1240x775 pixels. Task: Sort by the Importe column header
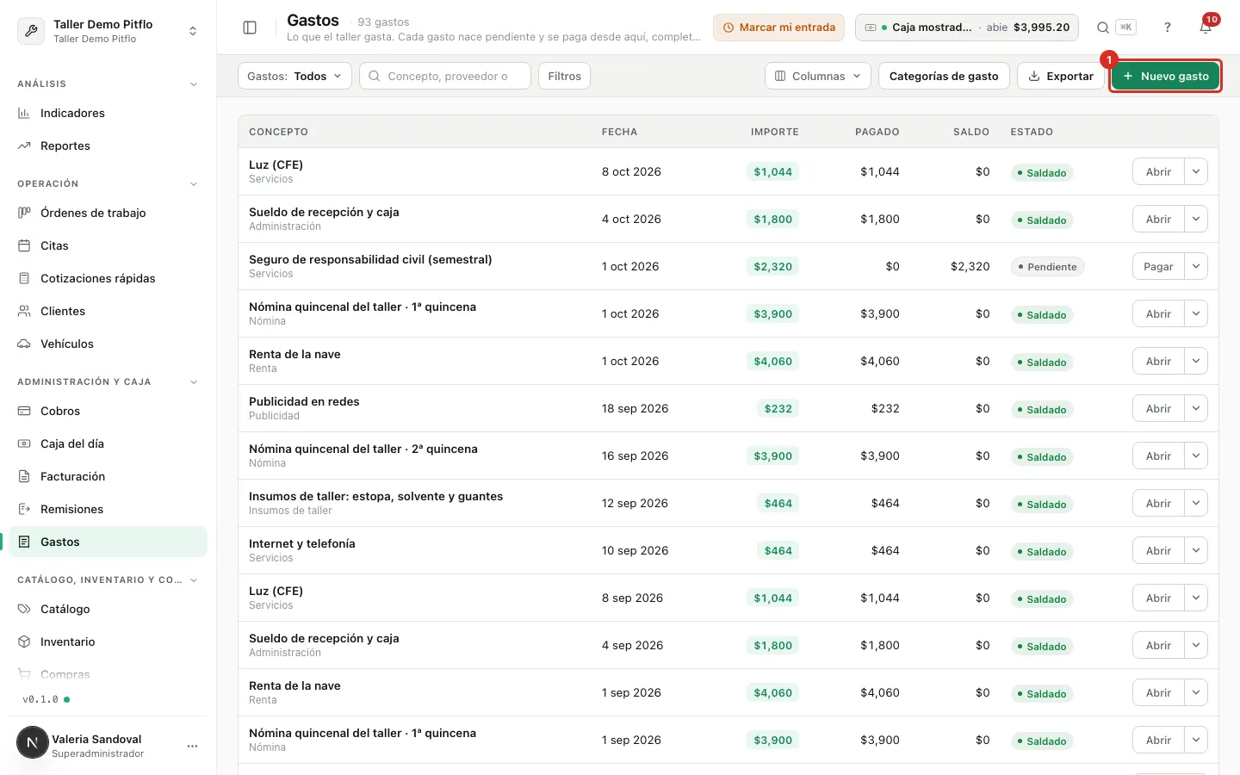[775, 132]
